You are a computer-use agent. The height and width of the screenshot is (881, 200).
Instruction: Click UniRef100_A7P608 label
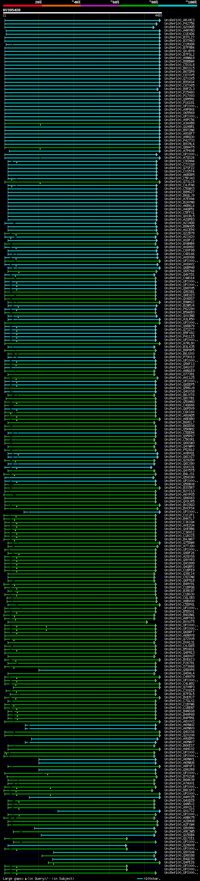point(179,151)
